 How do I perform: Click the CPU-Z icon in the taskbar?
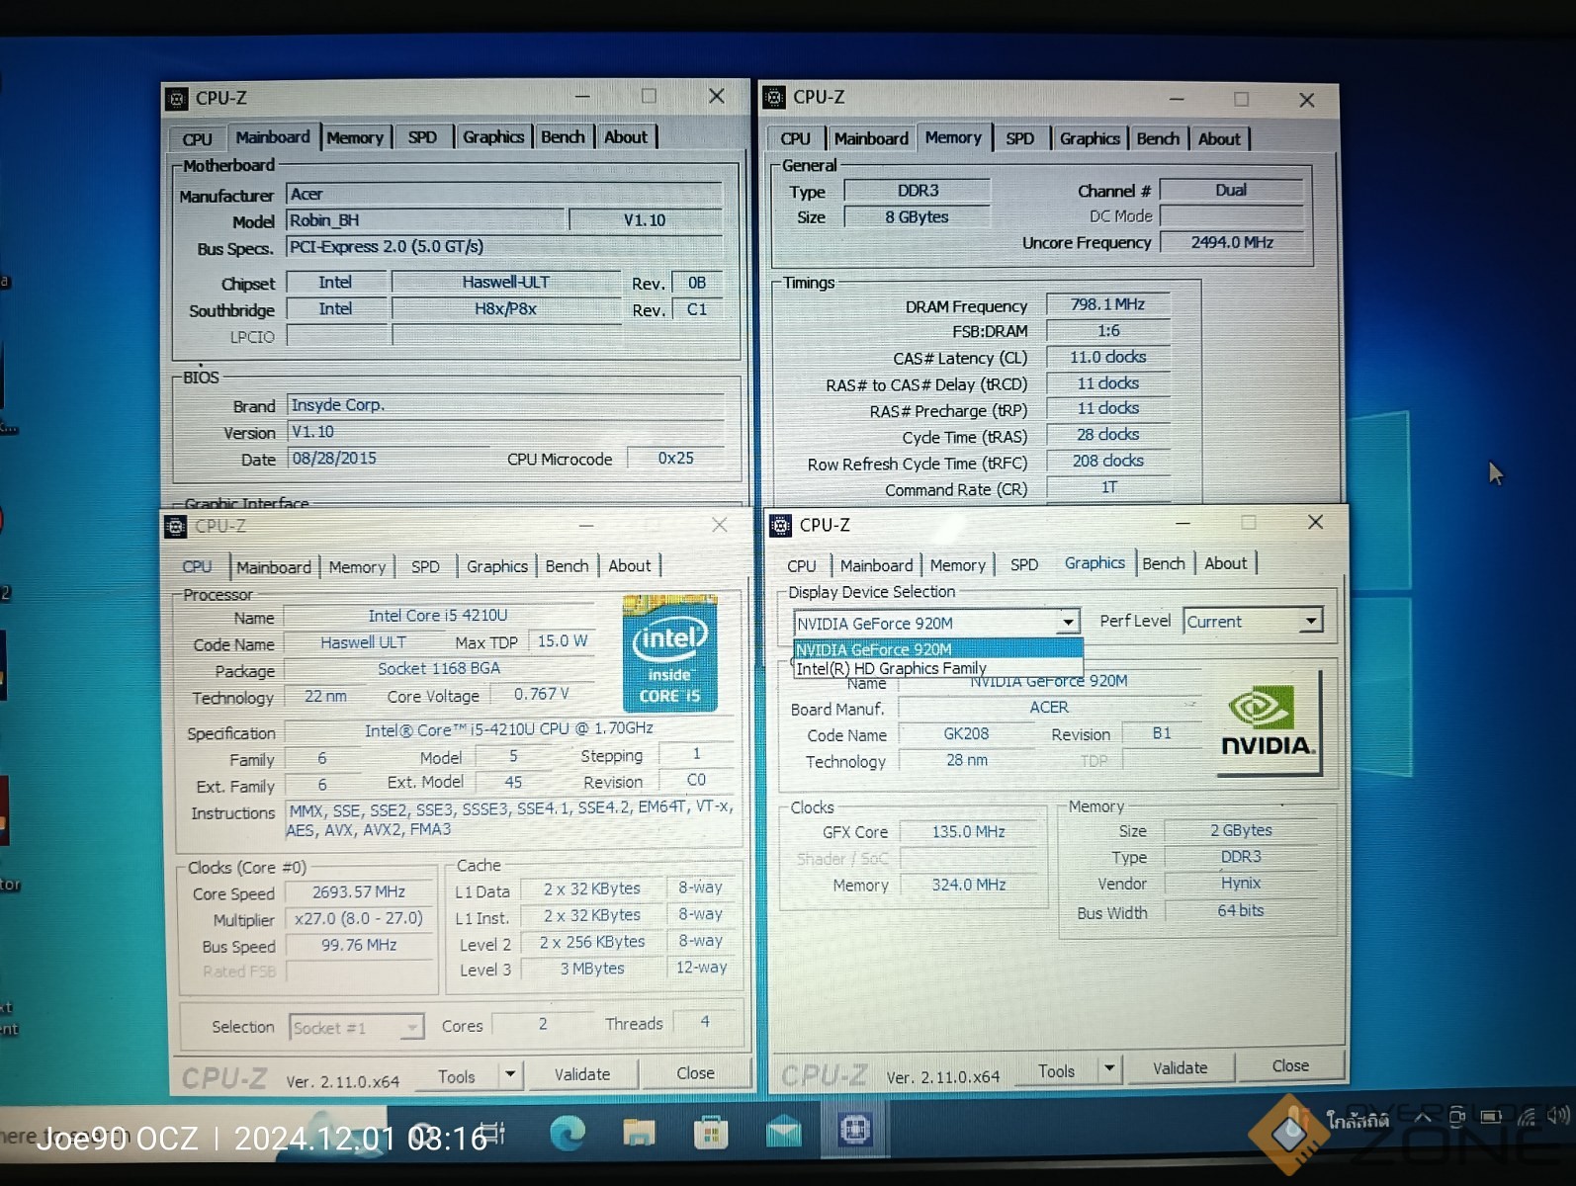tap(855, 1130)
